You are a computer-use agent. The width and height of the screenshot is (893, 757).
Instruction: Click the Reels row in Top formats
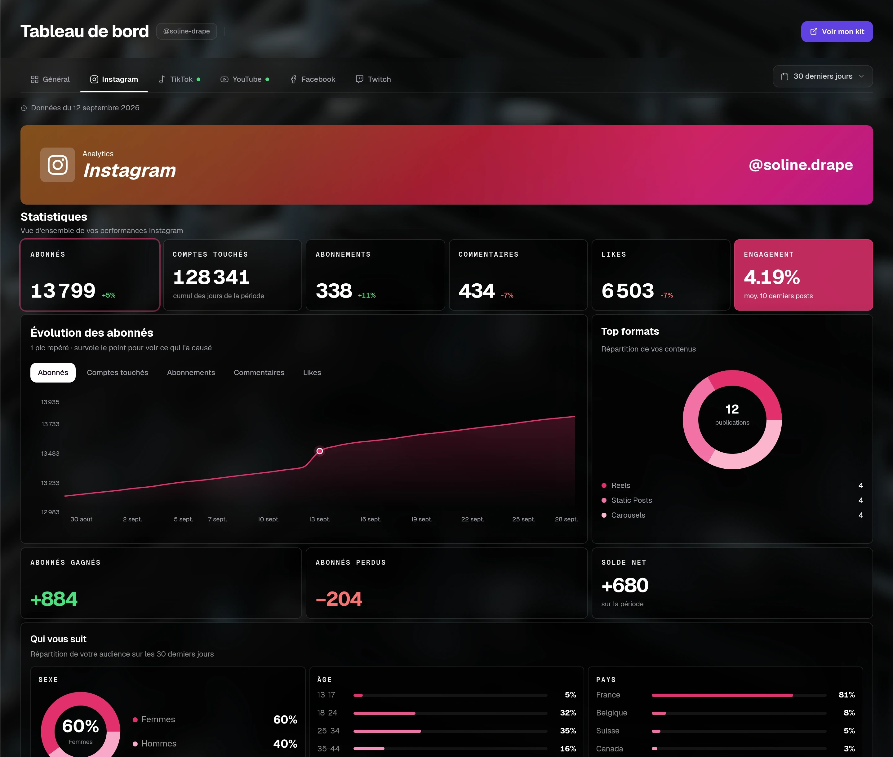coord(732,485)
